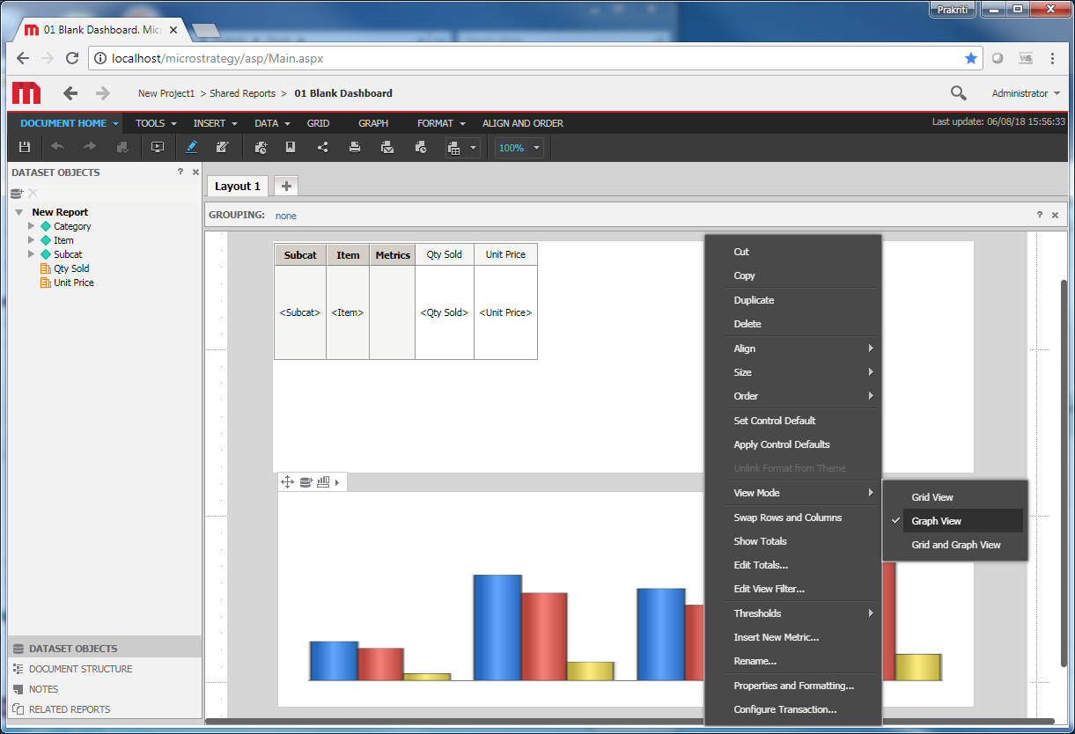This screenshot has height=734, width=1075.
Task: Print the dashboard
Action: (x=355, y=147)
